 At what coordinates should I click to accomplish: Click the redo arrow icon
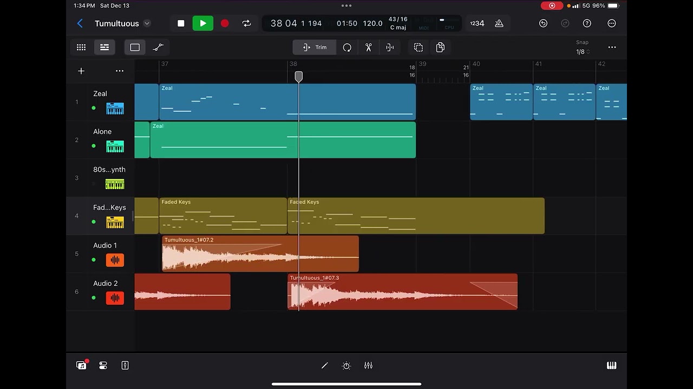565,23
